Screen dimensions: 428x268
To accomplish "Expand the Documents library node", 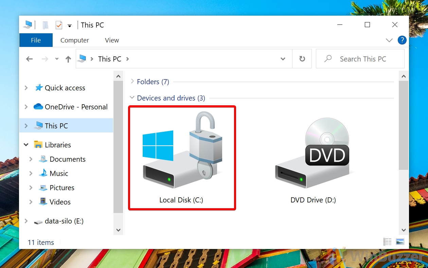I will click(31, 159).
